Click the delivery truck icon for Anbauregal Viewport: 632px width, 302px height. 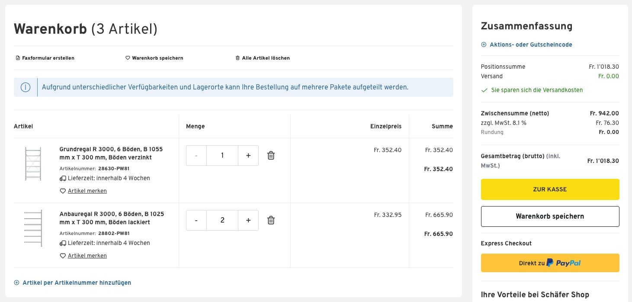coord(63,243)
